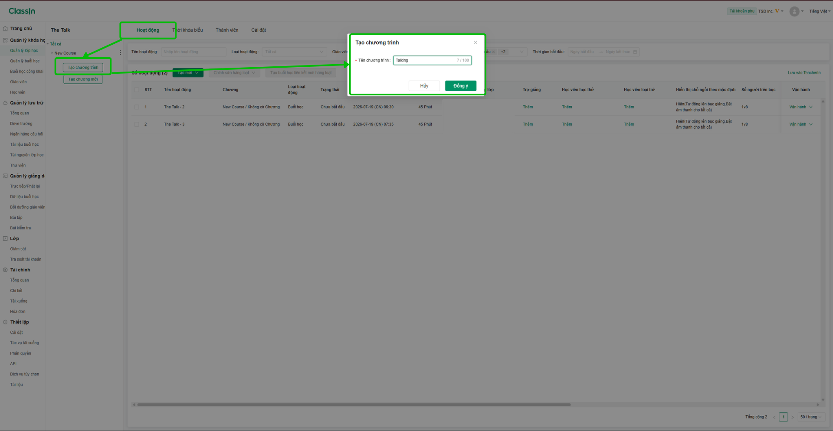Open Hóa đơn in sidebar

[x=18, y=312]
